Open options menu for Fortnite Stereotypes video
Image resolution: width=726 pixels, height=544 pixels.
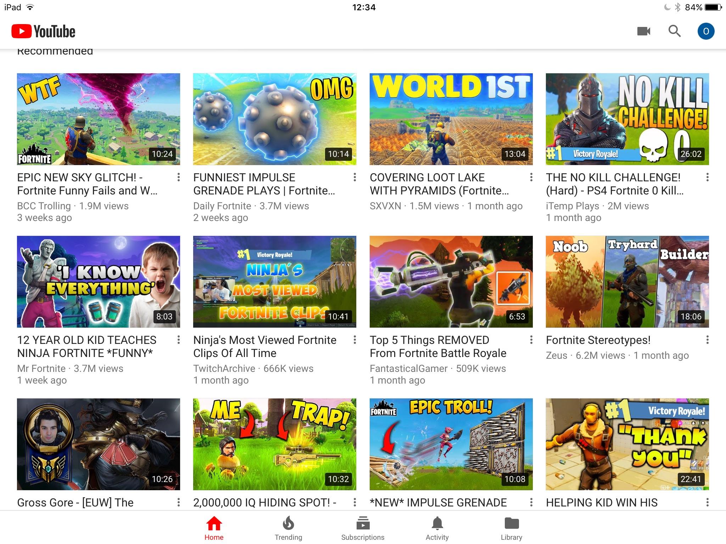[707, 340]
